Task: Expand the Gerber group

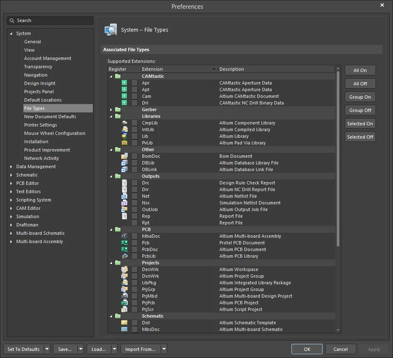Action: [x=111, y=109]
